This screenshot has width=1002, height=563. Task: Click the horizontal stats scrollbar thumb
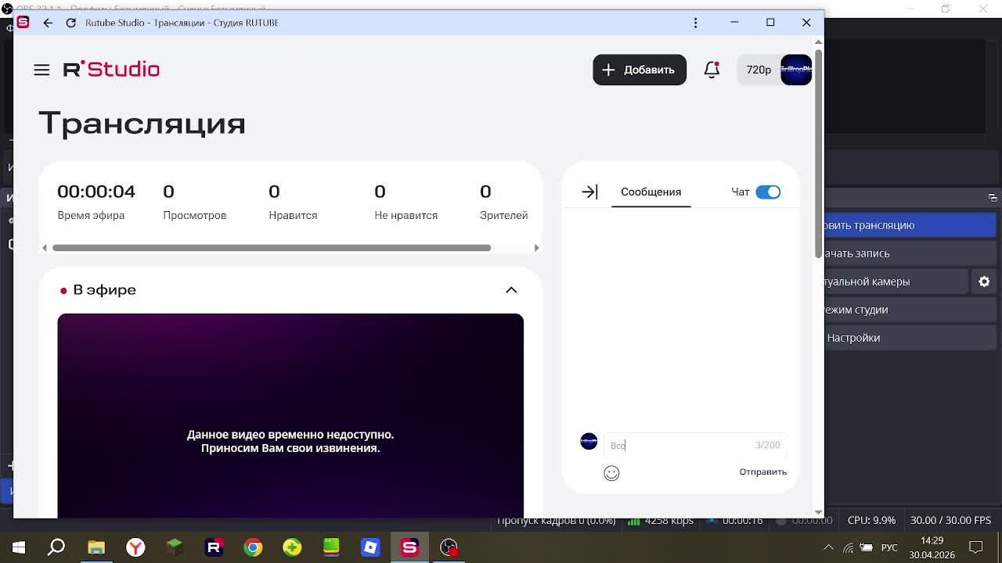(x=272, y=248)
